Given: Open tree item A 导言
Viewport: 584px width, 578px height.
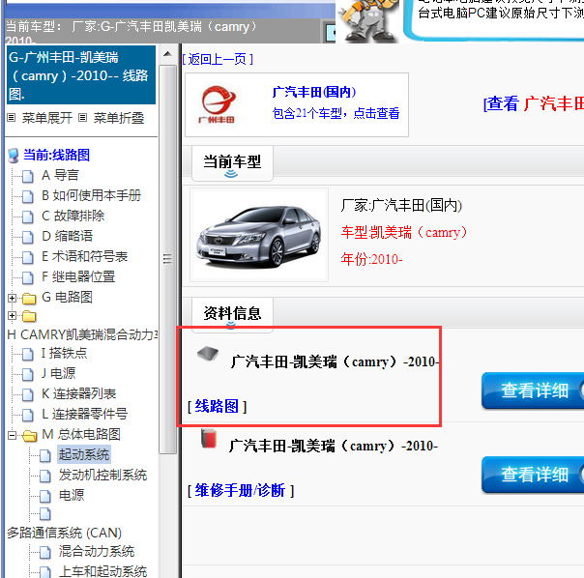Looking at the screenshot, I should click(60, 175).
